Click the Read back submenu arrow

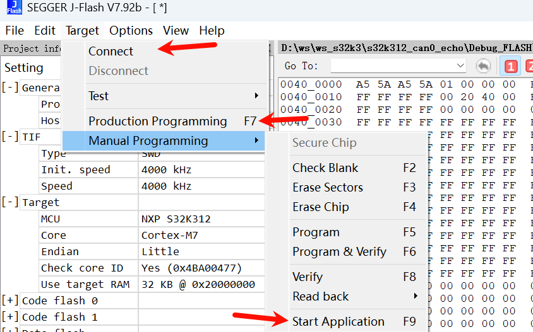pos(416,296)
